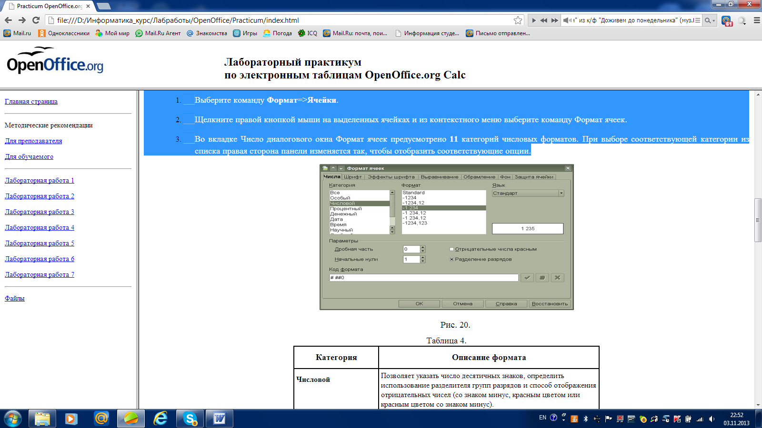Screen dimensions: 762x428
Task: Open the Mail.ru bookmark
Action: 17,33
